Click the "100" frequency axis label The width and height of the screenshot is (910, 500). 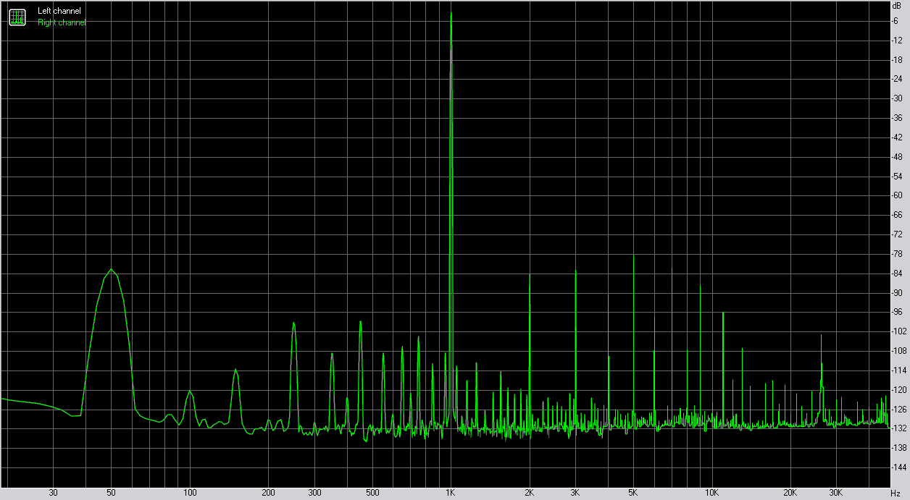tap(190, 493)
